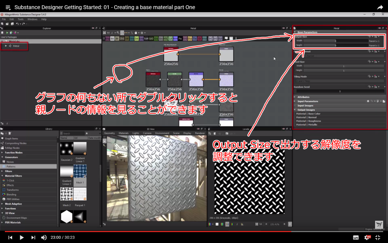The width and height of the screenshot is (388, 243).
Task: Select the Gaussian 2 pattern thumbnail
Action: (67, 149)
